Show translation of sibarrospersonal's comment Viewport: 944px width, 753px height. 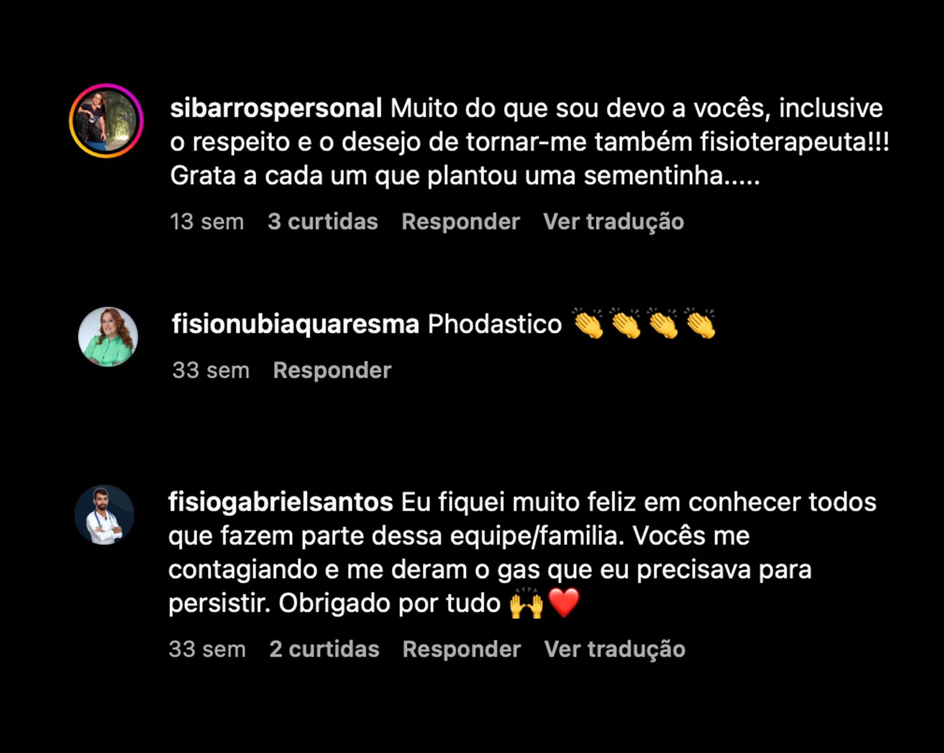pyautogui.click(x=613, y=221)
